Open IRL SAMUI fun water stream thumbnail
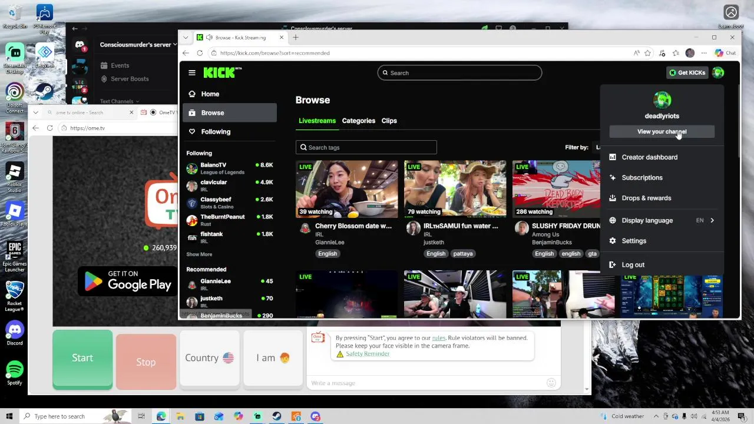The height and width of the screenshot is (424, 754). pyautogui.click(x=455, y=189)
